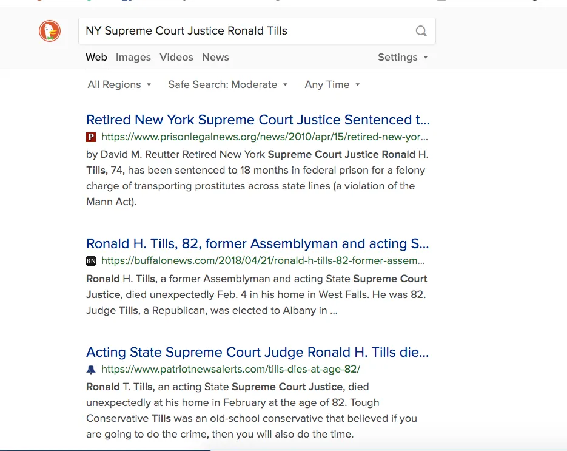Switch to the Web tab

96,57
